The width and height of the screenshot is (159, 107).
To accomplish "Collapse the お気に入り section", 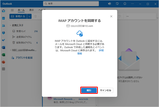I will [10, 25].
